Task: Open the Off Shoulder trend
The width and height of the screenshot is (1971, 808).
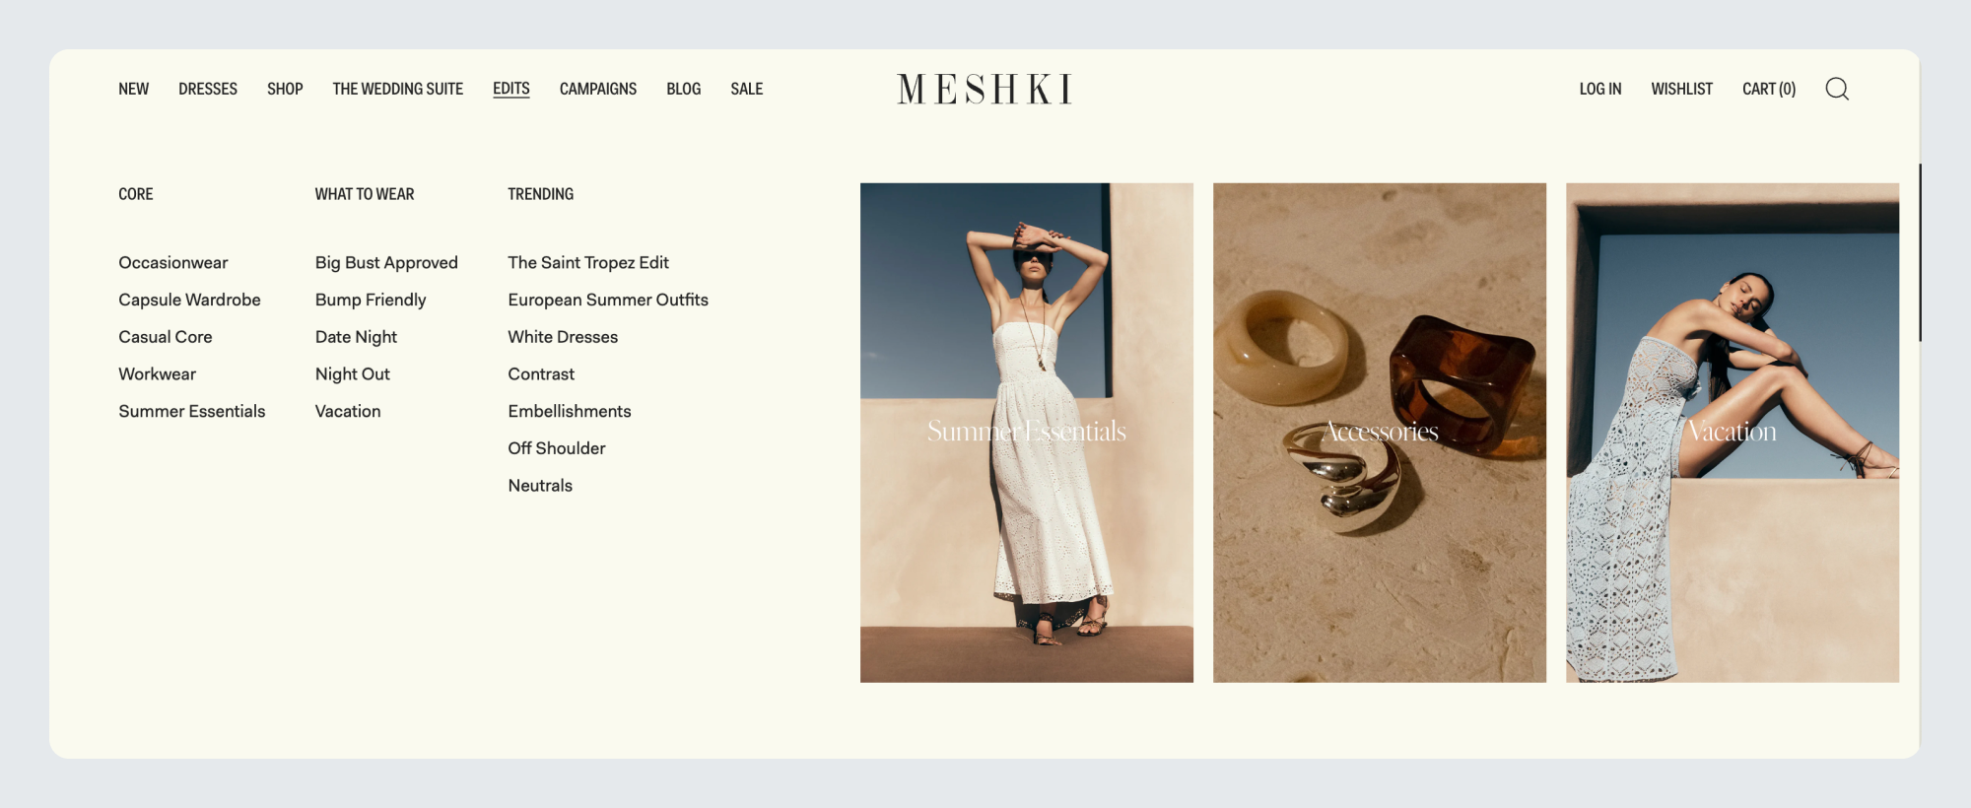Action: click(557, 448)
